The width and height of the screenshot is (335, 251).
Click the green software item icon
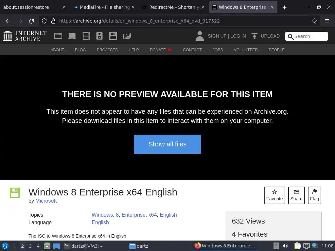pyautogui.click(x=15, y=192)
